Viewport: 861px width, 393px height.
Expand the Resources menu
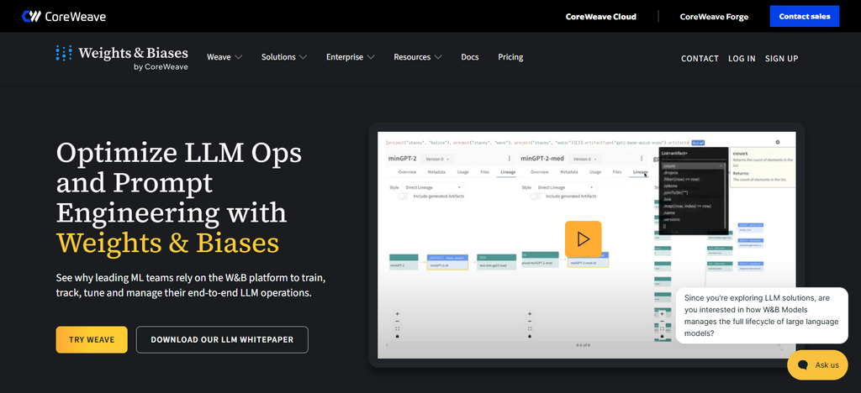pyautogui.click(x=418, y=57)
